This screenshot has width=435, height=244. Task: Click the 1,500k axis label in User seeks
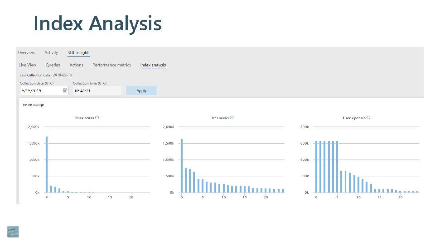point(168,143)
